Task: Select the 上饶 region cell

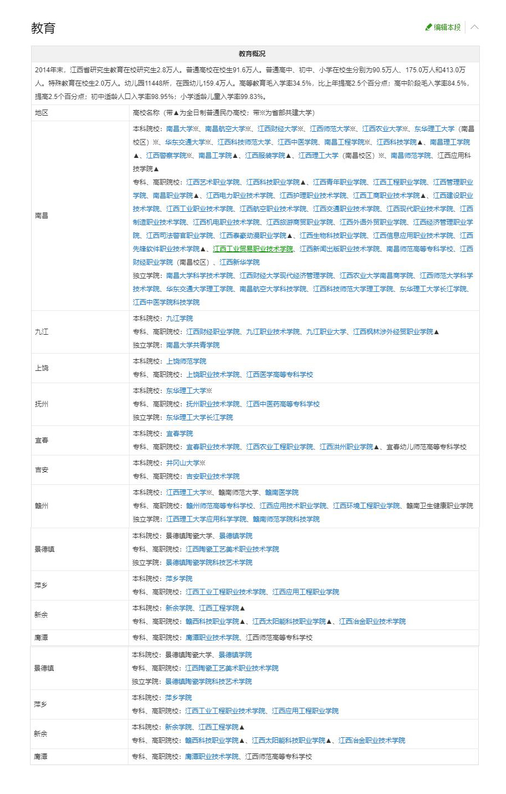Action: [80, 368]
